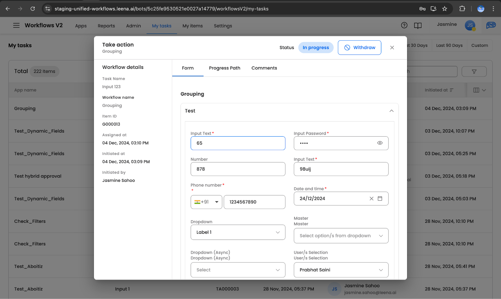Open the documentation book icon
The height and width of the screenshot is (299, 501).
[x=418, y=26]
